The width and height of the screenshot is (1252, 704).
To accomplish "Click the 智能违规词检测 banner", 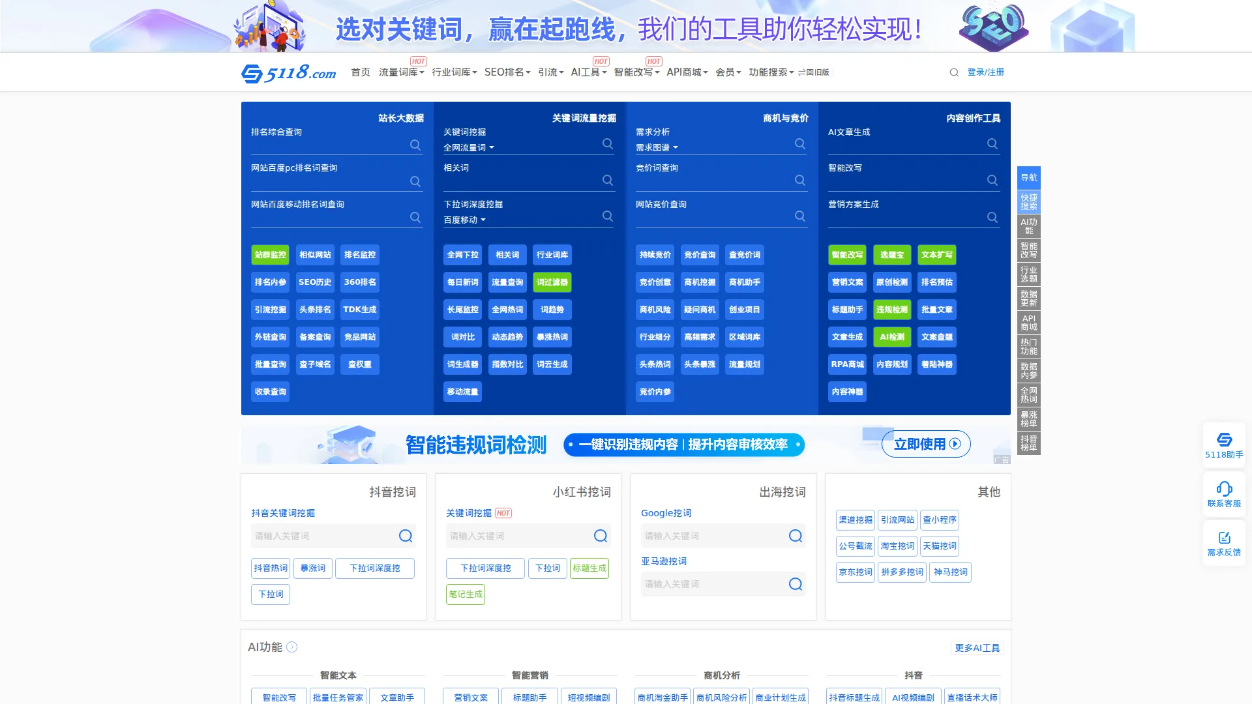I will (626, 445).
